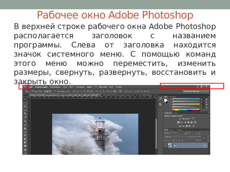Image resolution: width=230 pixels, height=172 pixels.
Task: Switch to the second document tab
Action: (x=117, y=95)
